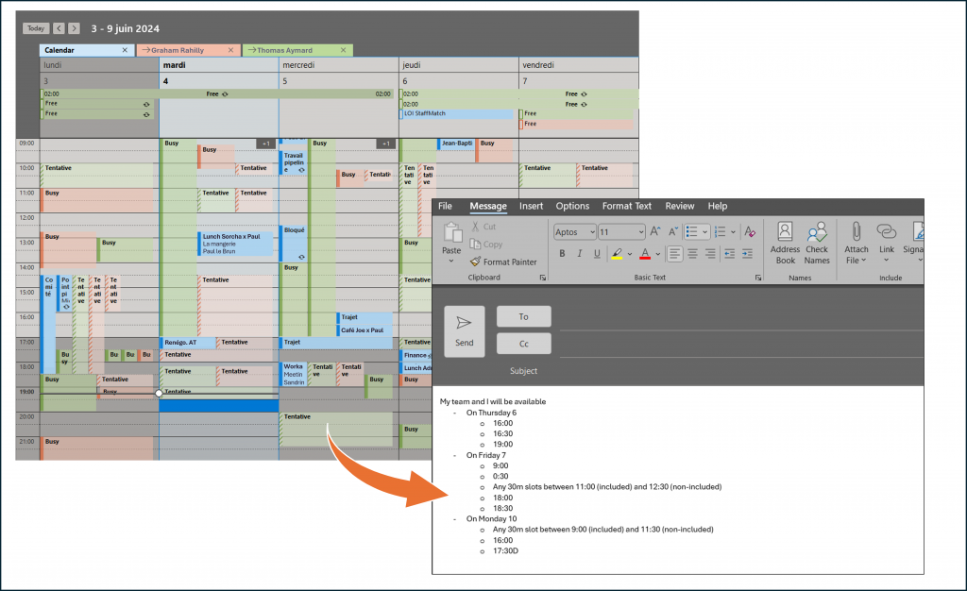Toggle Italic text formatting

point(578,253)
